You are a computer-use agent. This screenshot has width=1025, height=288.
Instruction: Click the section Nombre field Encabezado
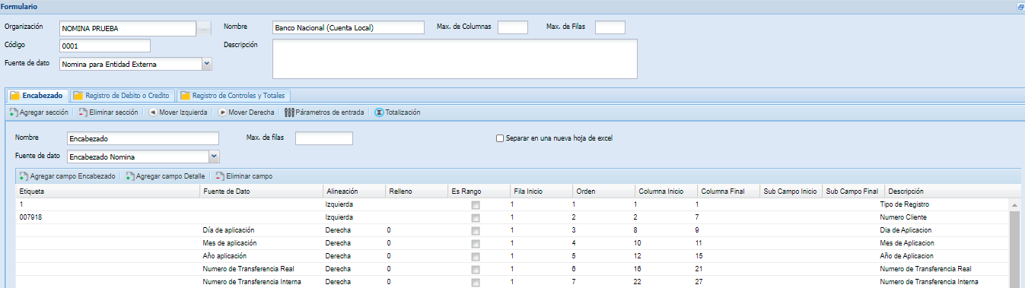pyautogui.click(x=142, y=138)
